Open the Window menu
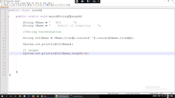The image size is (175, 98). [50, 3]
